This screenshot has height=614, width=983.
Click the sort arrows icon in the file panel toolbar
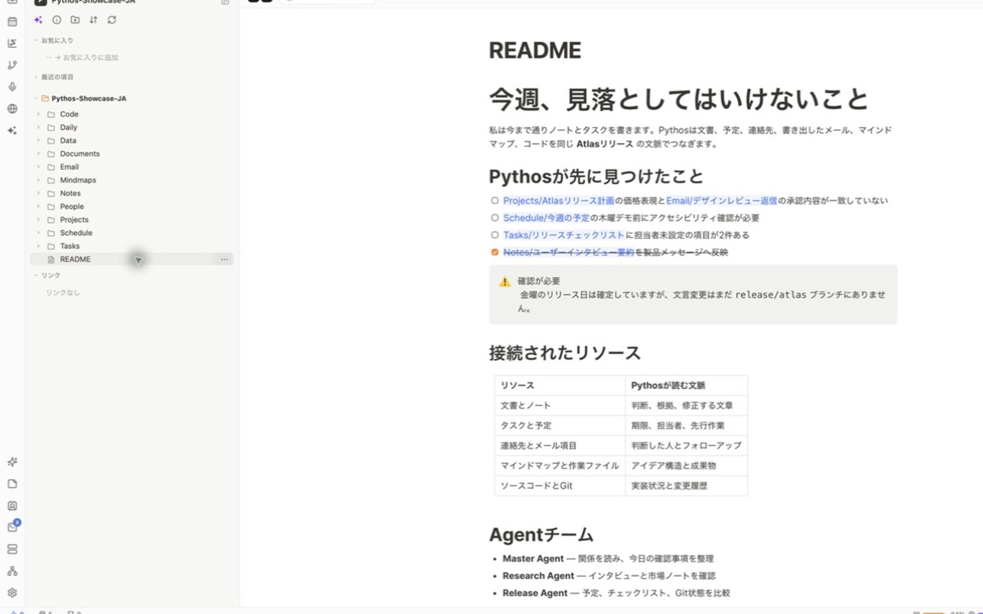(93, 20)
